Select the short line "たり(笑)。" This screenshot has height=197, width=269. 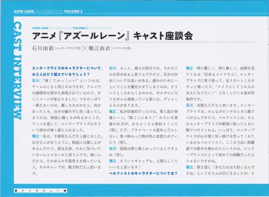tap(118, 142)
